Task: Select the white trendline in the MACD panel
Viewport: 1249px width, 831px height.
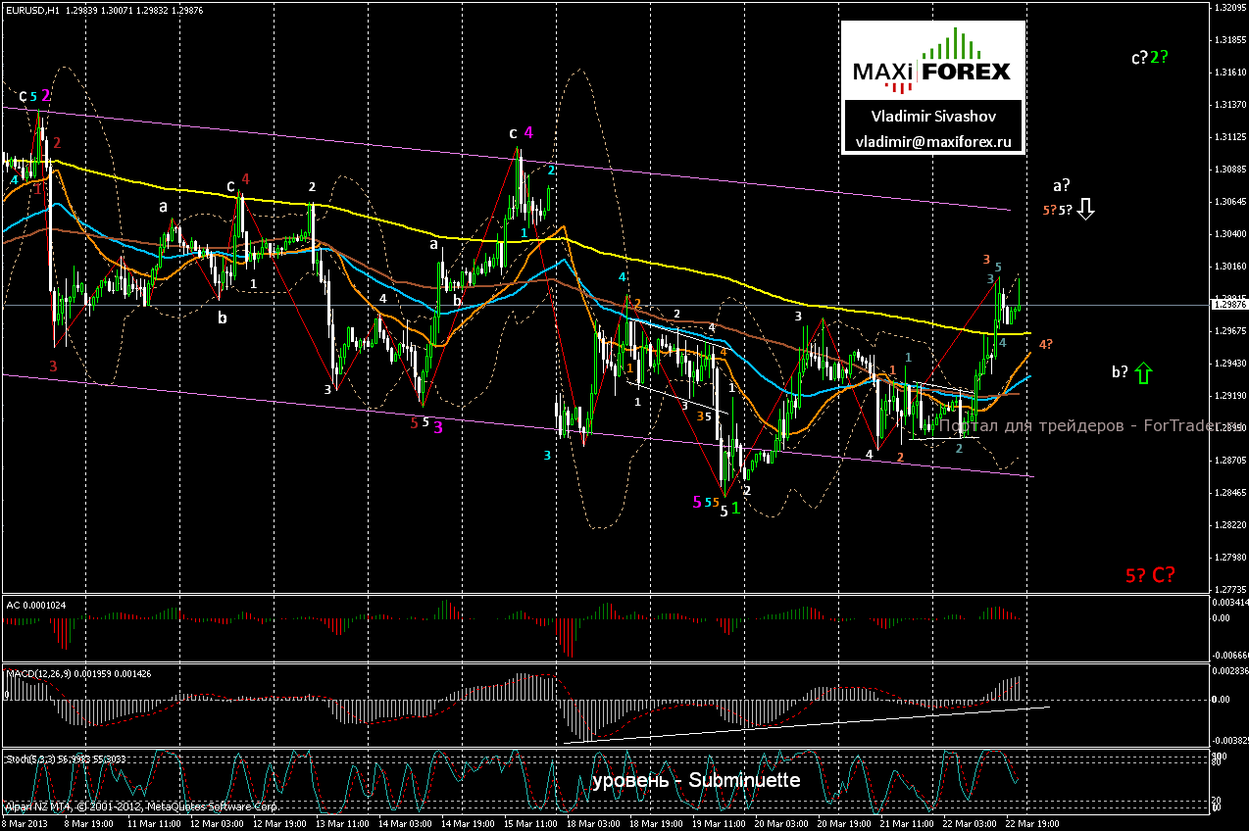Action: (806, 723)
